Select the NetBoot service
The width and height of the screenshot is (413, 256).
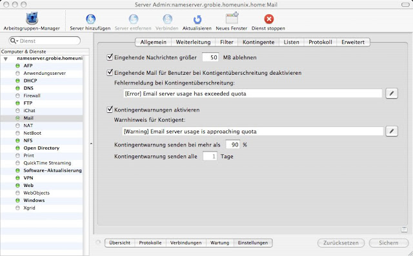pyautogui.click(x=41, y=133)
